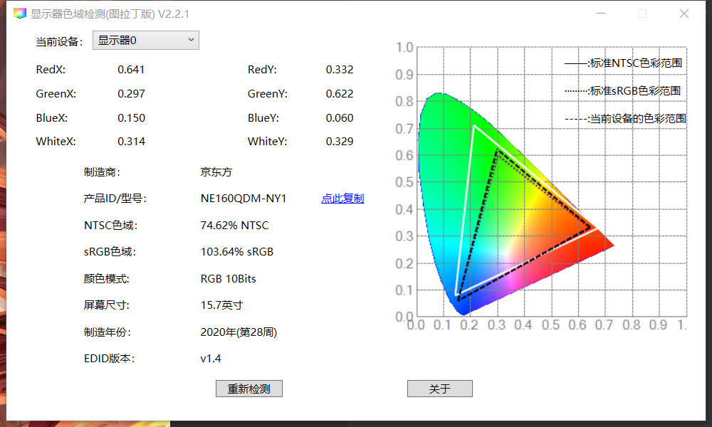Screen dimensions: 712x427
Task: Click the 15.7英寸 screen size value
Action: tap(221, 305)
